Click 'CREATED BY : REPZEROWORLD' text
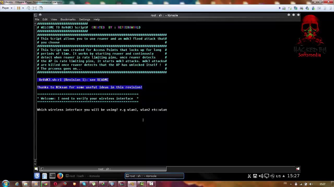 (x=116, y=27)
